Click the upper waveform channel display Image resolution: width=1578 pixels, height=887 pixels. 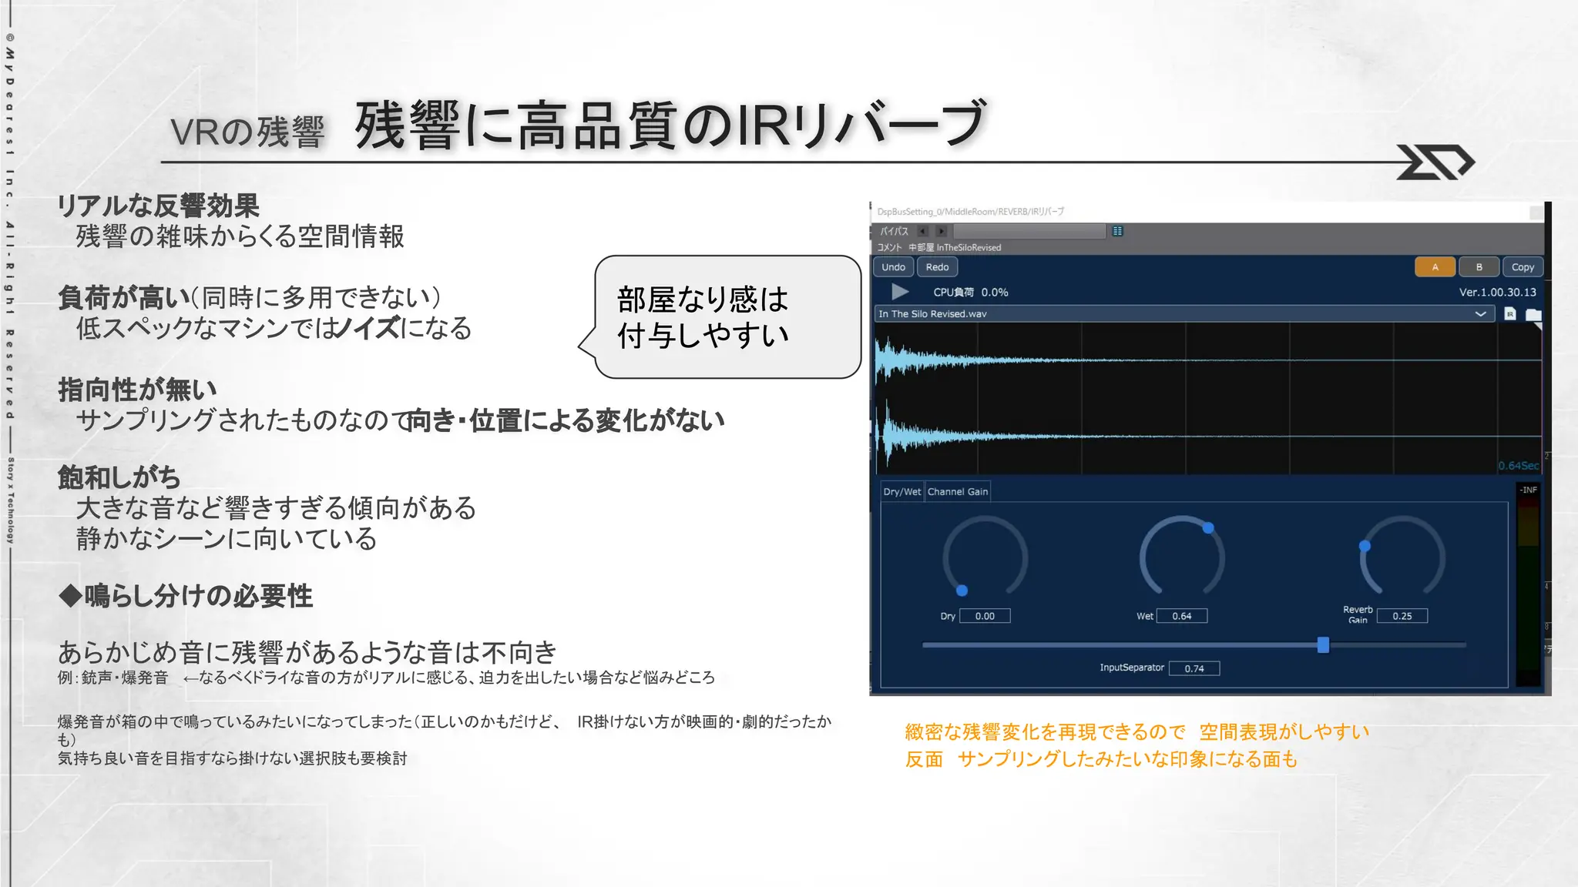coord(1208,360)
